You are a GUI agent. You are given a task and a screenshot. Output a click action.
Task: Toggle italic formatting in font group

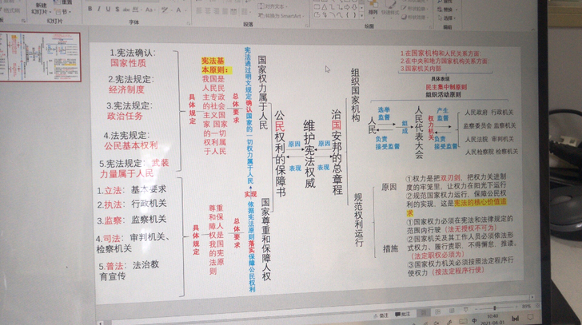[x=99, y=9]
